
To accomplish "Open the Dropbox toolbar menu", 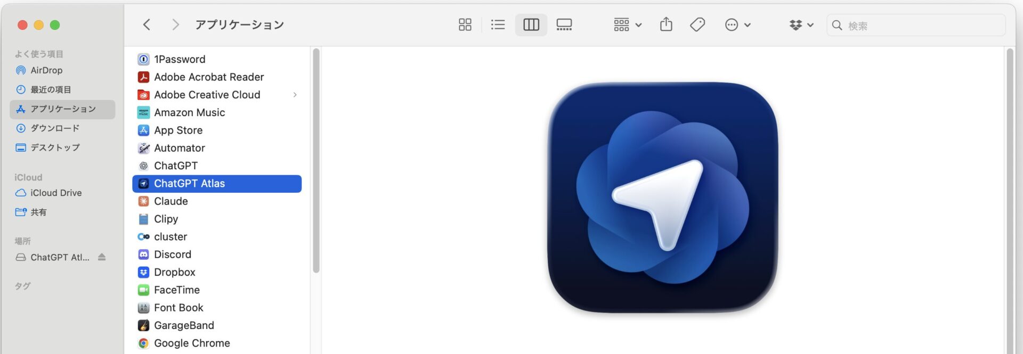I will pos(801,25).
